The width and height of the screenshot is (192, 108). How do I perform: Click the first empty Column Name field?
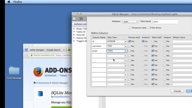pos(99,56)
